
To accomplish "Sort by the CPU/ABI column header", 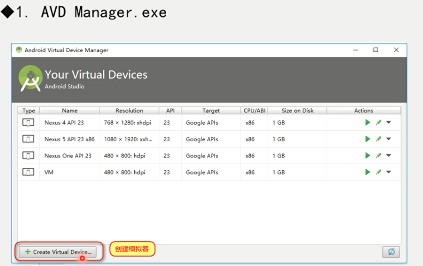I will tap(254, 111).
